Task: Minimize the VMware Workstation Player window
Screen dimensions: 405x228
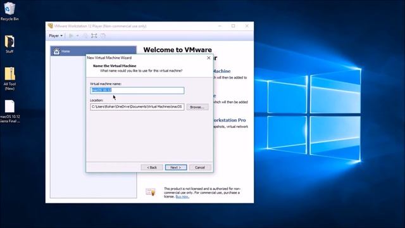Action: point(220,26)
